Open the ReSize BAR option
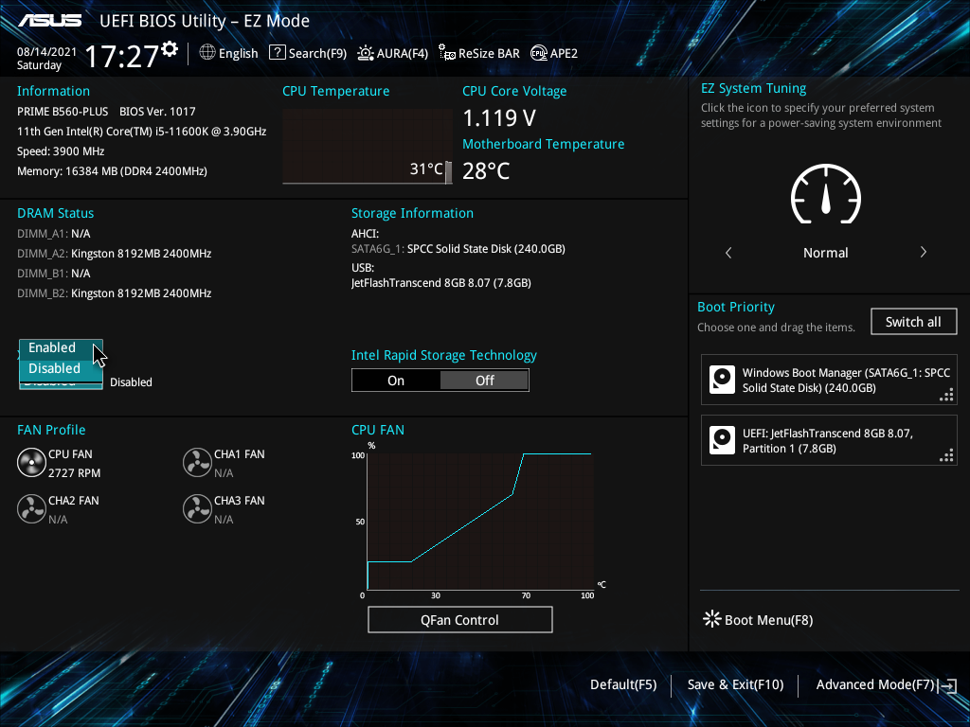This screenshot has width=970, height=727. (x=479, y=53)
